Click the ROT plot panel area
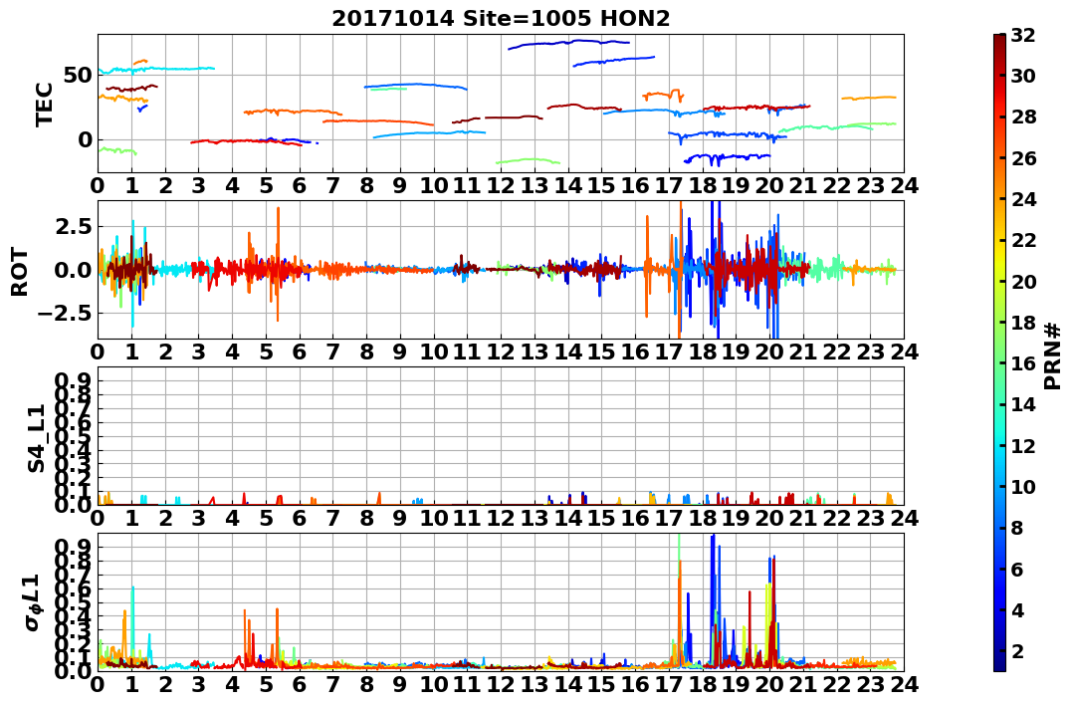Image resolution: width=1072 pixels, height=706 pixels. (x=501, y=270)
